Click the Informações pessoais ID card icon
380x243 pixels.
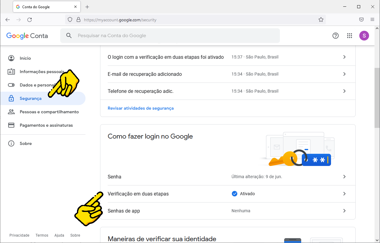pos(11,72)
